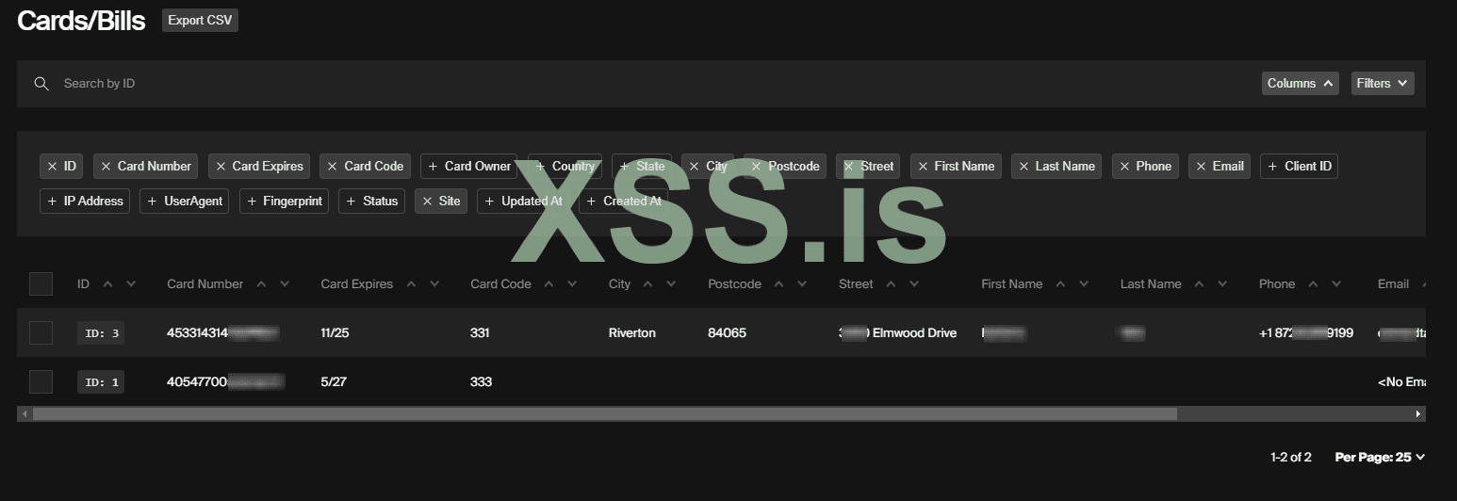Click the ID: 1 badge
Screen dimensions: 1457x501
click(101, 381)
